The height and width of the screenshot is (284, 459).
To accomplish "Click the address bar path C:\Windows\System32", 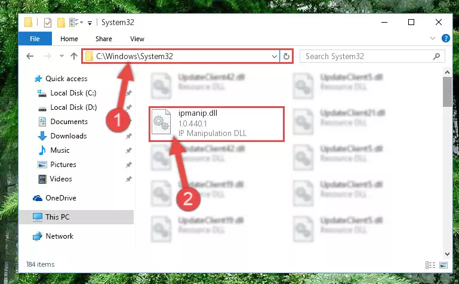I will tap(134, 56).
